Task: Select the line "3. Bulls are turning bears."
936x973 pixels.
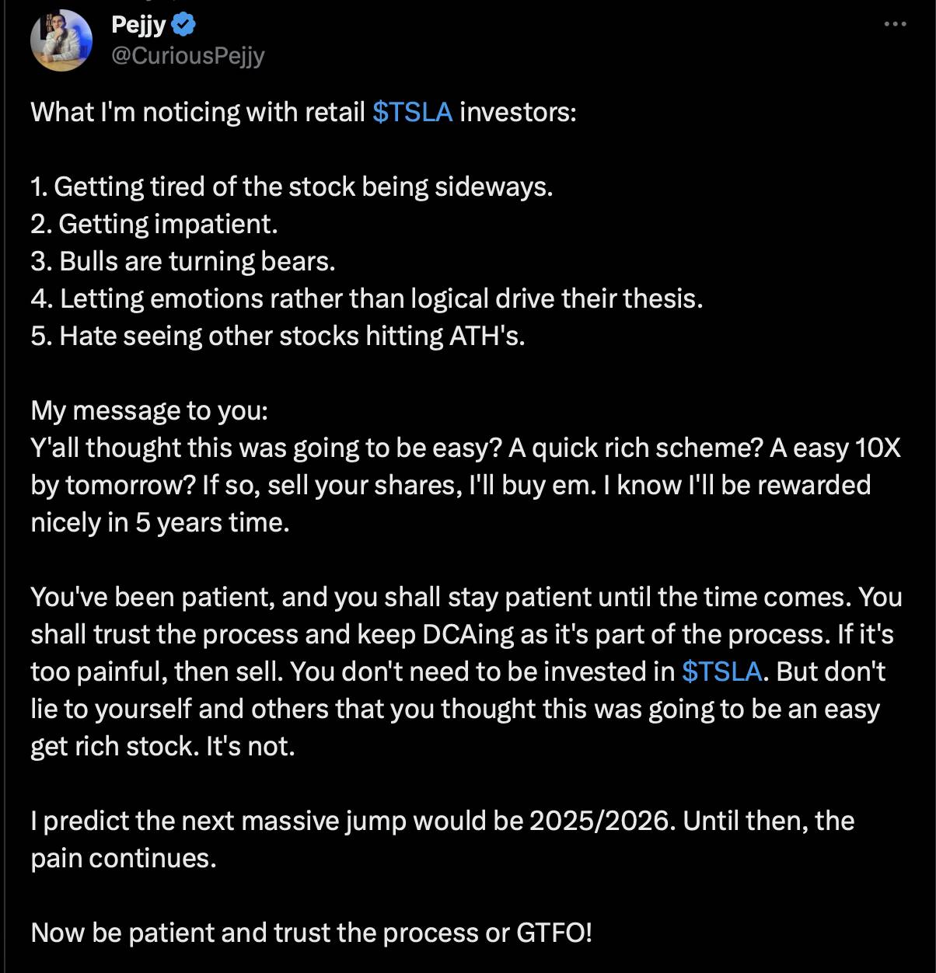Action: (x=183, y=261)
